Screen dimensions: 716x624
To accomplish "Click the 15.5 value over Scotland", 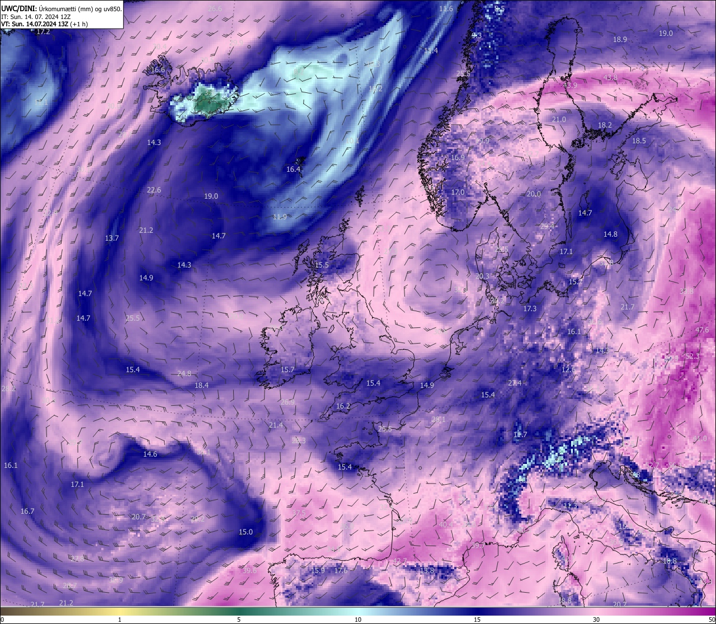I will [x=322, y=265].
